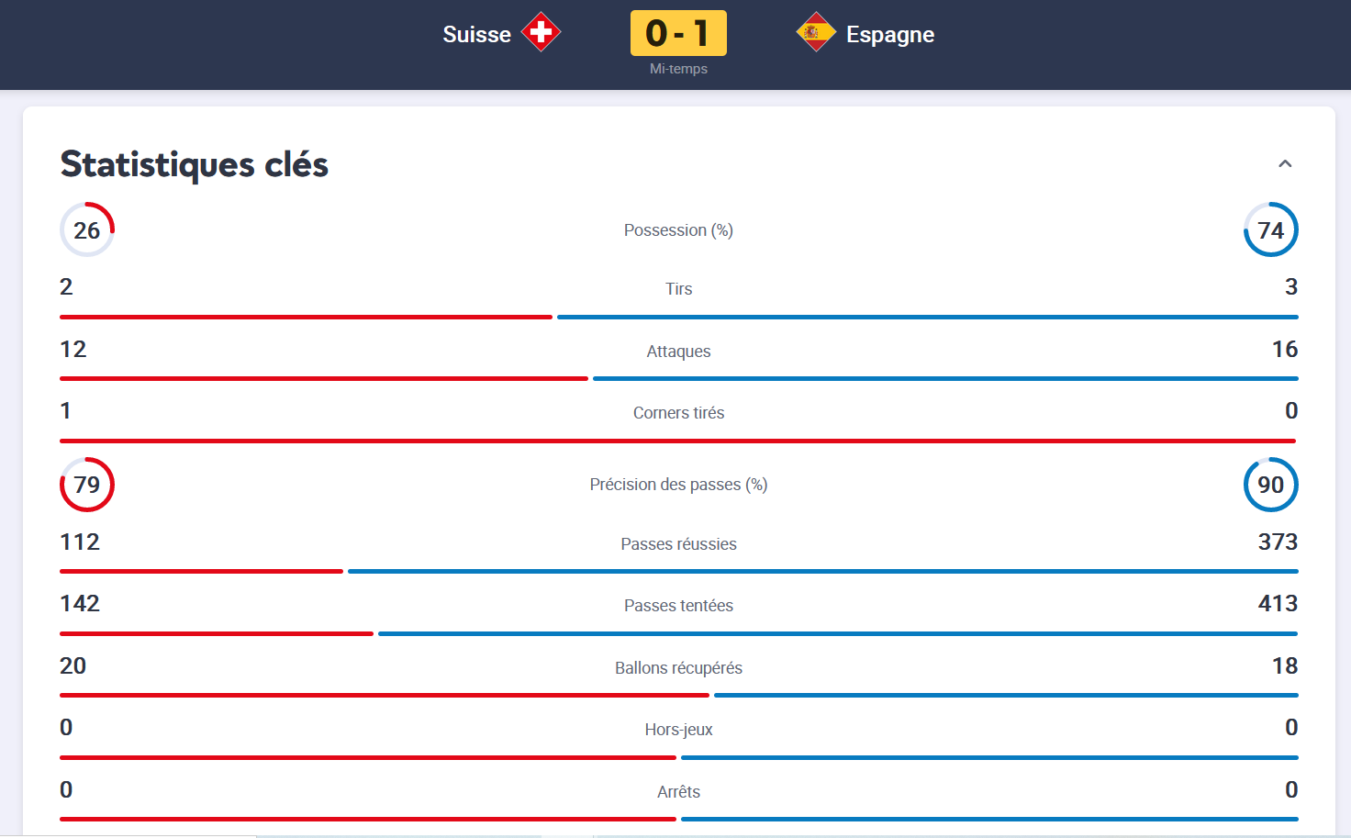Click the Mi-temps status label
The width and height of the screenshot is (1351, 838).
678,69
